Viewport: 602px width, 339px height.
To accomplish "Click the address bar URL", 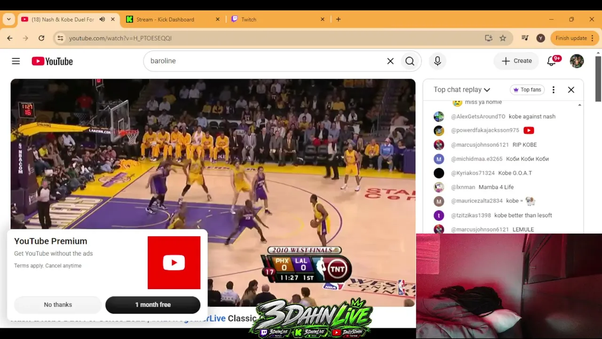I will [x=120, y=38].
